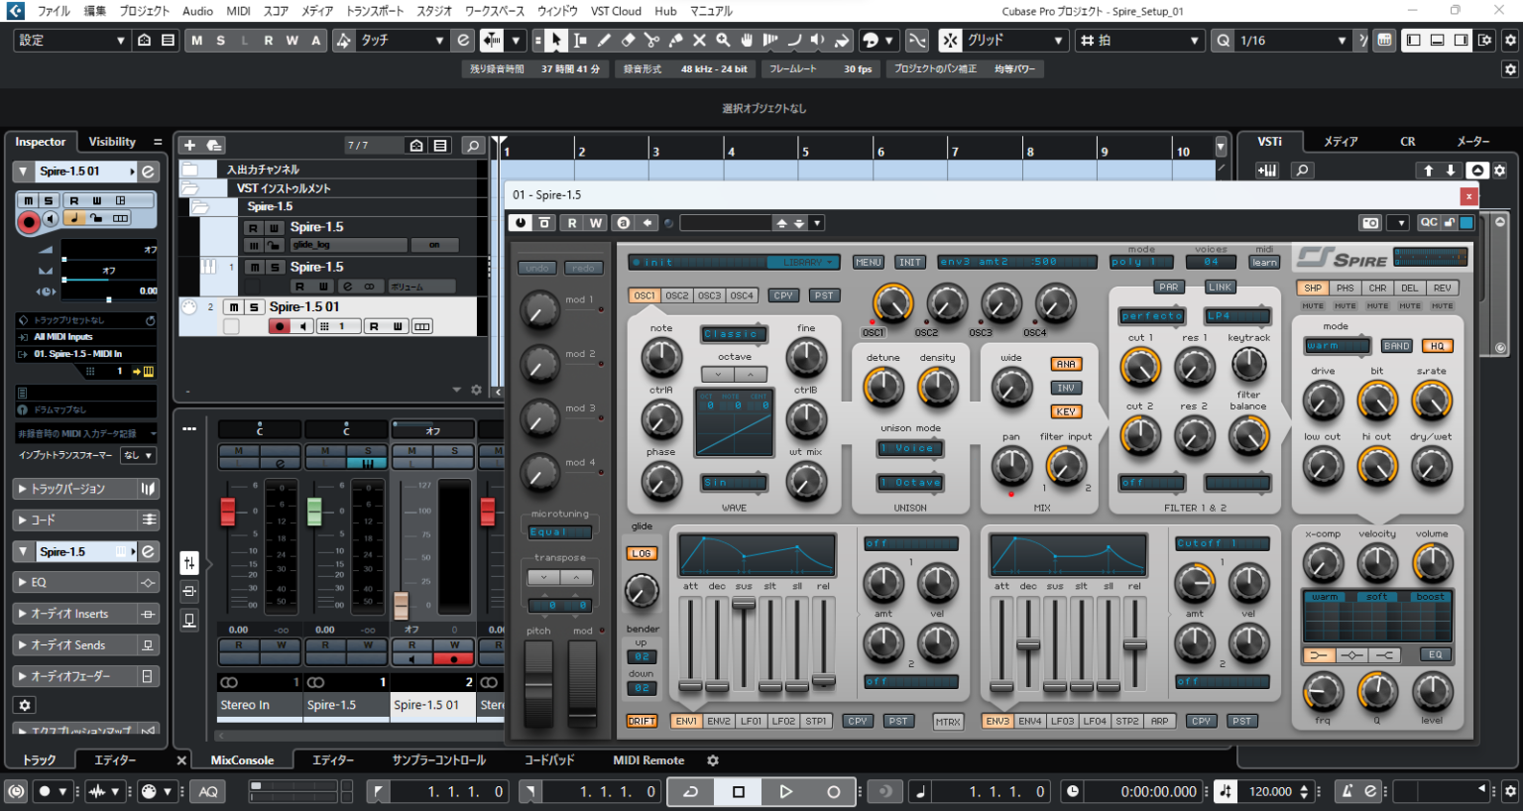This screenshot has height=811, width=1523.
Task: Select the Scissors split tool
Action: click(x=651, y=41)
